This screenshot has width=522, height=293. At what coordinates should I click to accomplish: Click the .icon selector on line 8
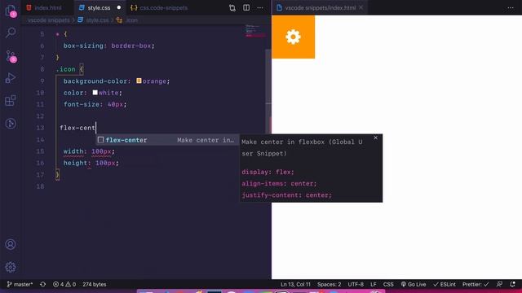tap(66, 69)
